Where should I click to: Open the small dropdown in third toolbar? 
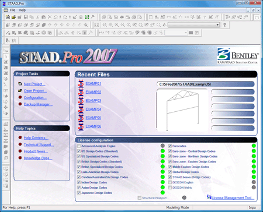pos(176,33)
